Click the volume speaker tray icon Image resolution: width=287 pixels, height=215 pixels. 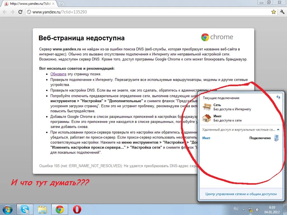pyautogui.click(x=257, y=210)
